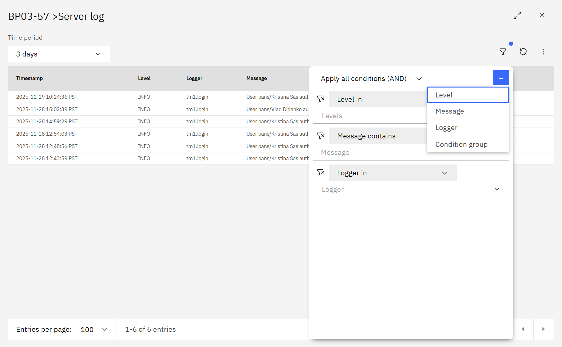Expand the Logger in operator dropdown
Screen dimensions: 562x347
[x=392, y=173]
